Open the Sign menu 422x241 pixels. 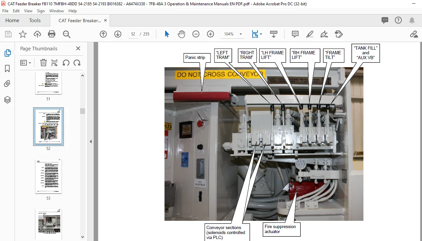41,11
